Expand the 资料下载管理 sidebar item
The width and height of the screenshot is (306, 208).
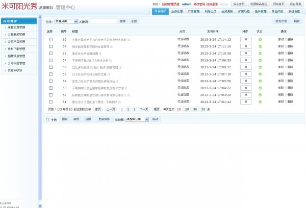16,49
